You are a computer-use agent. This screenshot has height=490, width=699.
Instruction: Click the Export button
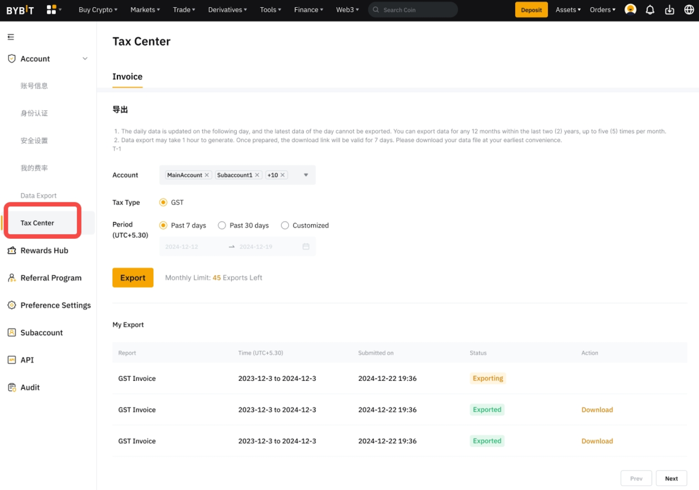pyautogui.click(x=133, y=278)
